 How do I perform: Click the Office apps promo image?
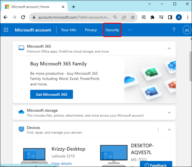150,79
